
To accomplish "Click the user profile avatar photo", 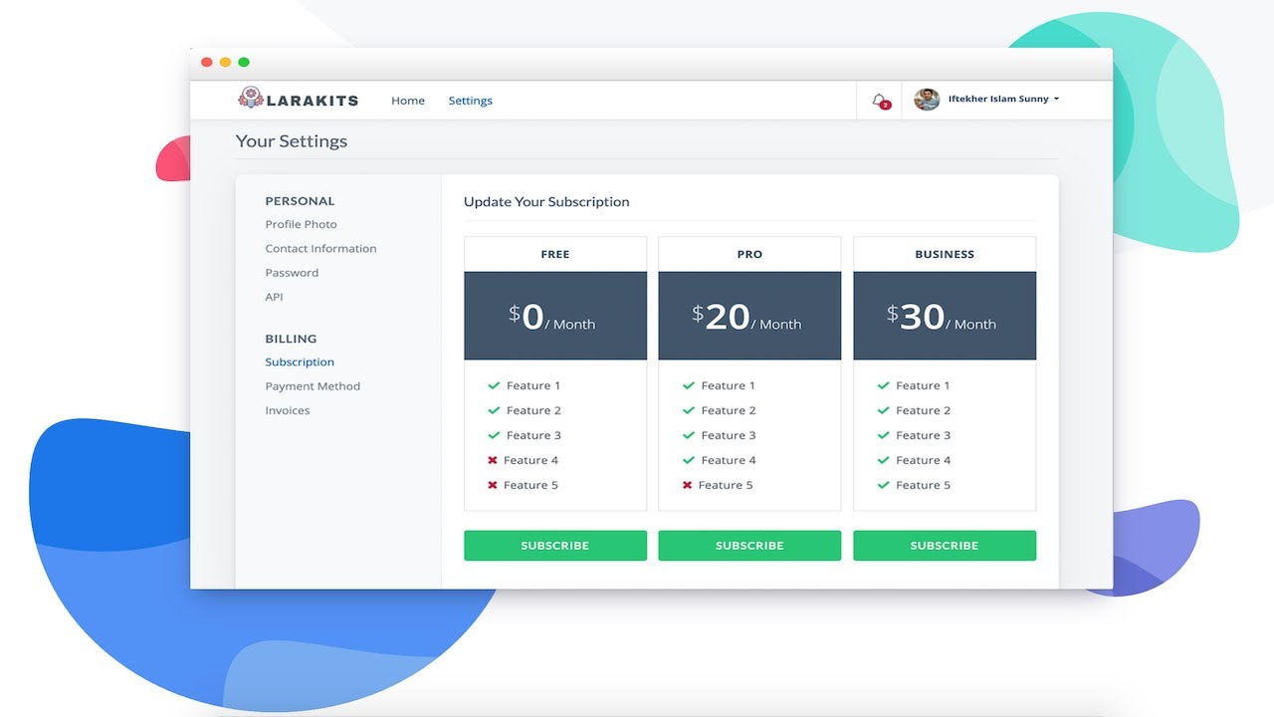I will (x=927, y=100).
